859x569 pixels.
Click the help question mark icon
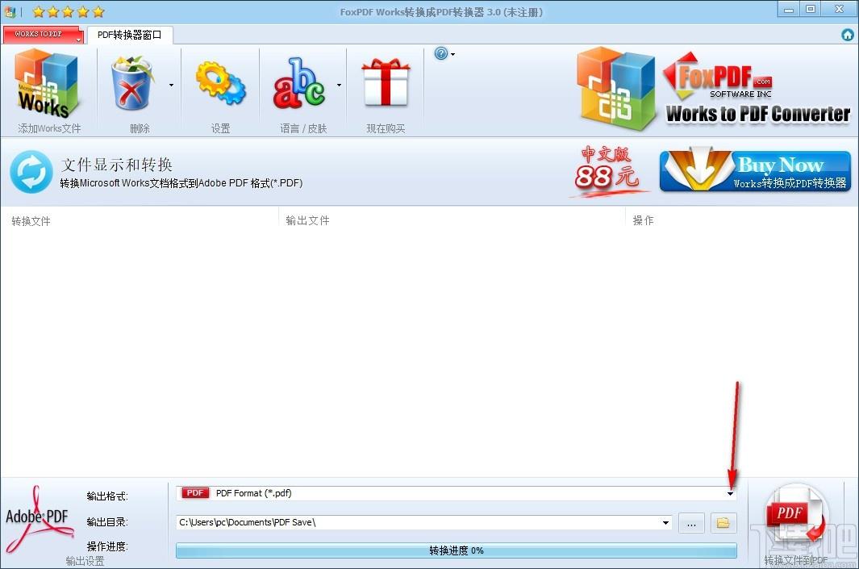(441, 53)
